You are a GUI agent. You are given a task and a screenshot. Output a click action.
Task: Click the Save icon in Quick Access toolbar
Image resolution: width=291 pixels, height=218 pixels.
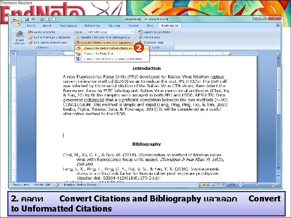(27, 19)
